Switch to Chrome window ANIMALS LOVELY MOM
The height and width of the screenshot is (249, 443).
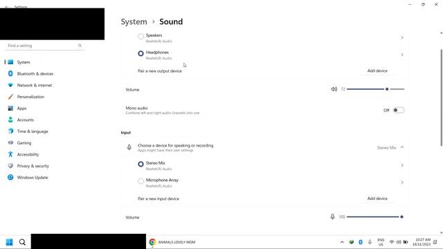(173, 242)
